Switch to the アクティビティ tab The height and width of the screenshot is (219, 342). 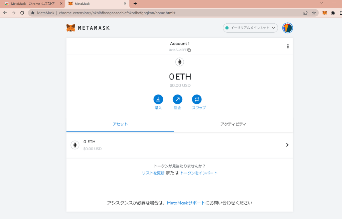pyautogui.click(x=233, y=124)
